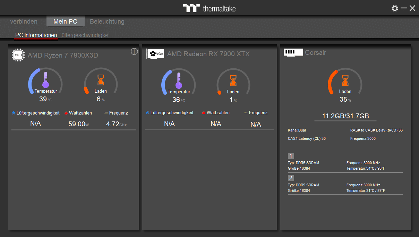The height and width of the screenshot is (237, 419).
Task: Click the info icon on CPU panel
Action: pos(134,52)
